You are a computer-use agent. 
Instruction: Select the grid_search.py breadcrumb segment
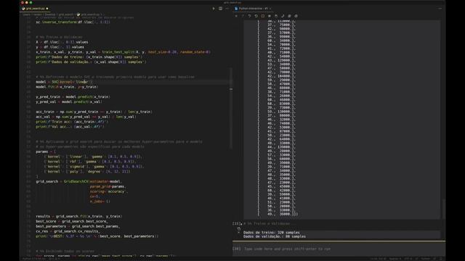click(x=90, y=14)
